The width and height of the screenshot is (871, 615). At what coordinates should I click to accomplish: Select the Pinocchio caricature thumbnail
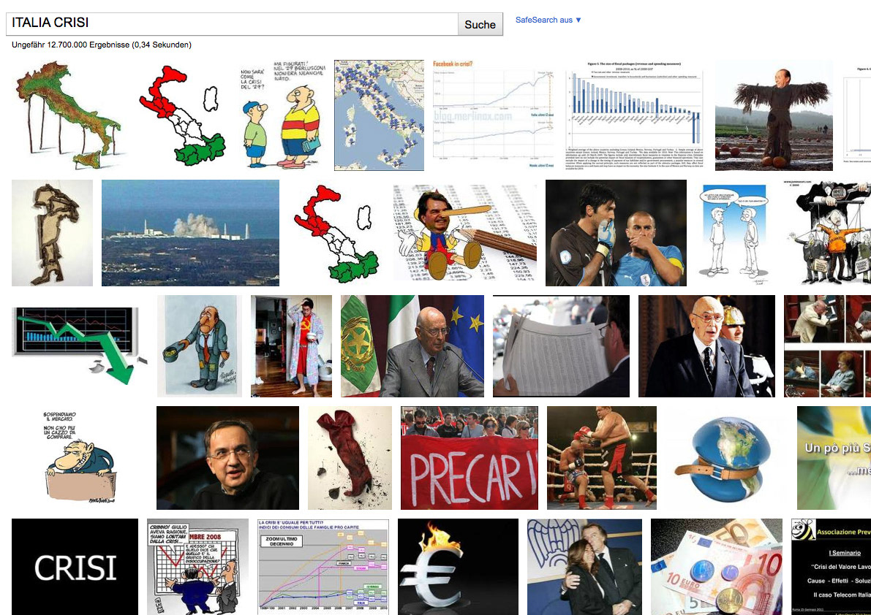coord(465,233)
